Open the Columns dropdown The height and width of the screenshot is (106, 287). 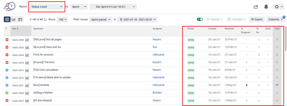coord(275,19)
